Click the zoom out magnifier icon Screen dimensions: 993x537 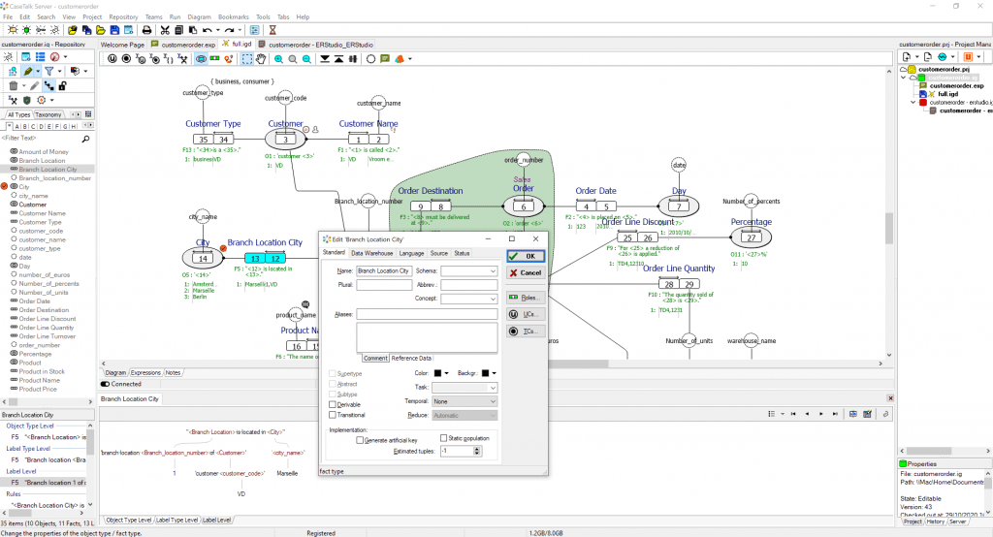coord(306,59)
